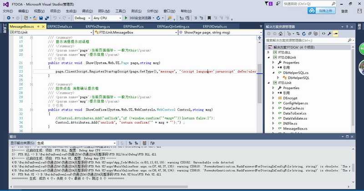Select ConfigHelper.cs in Solution Explorer

tap(295, 103)
